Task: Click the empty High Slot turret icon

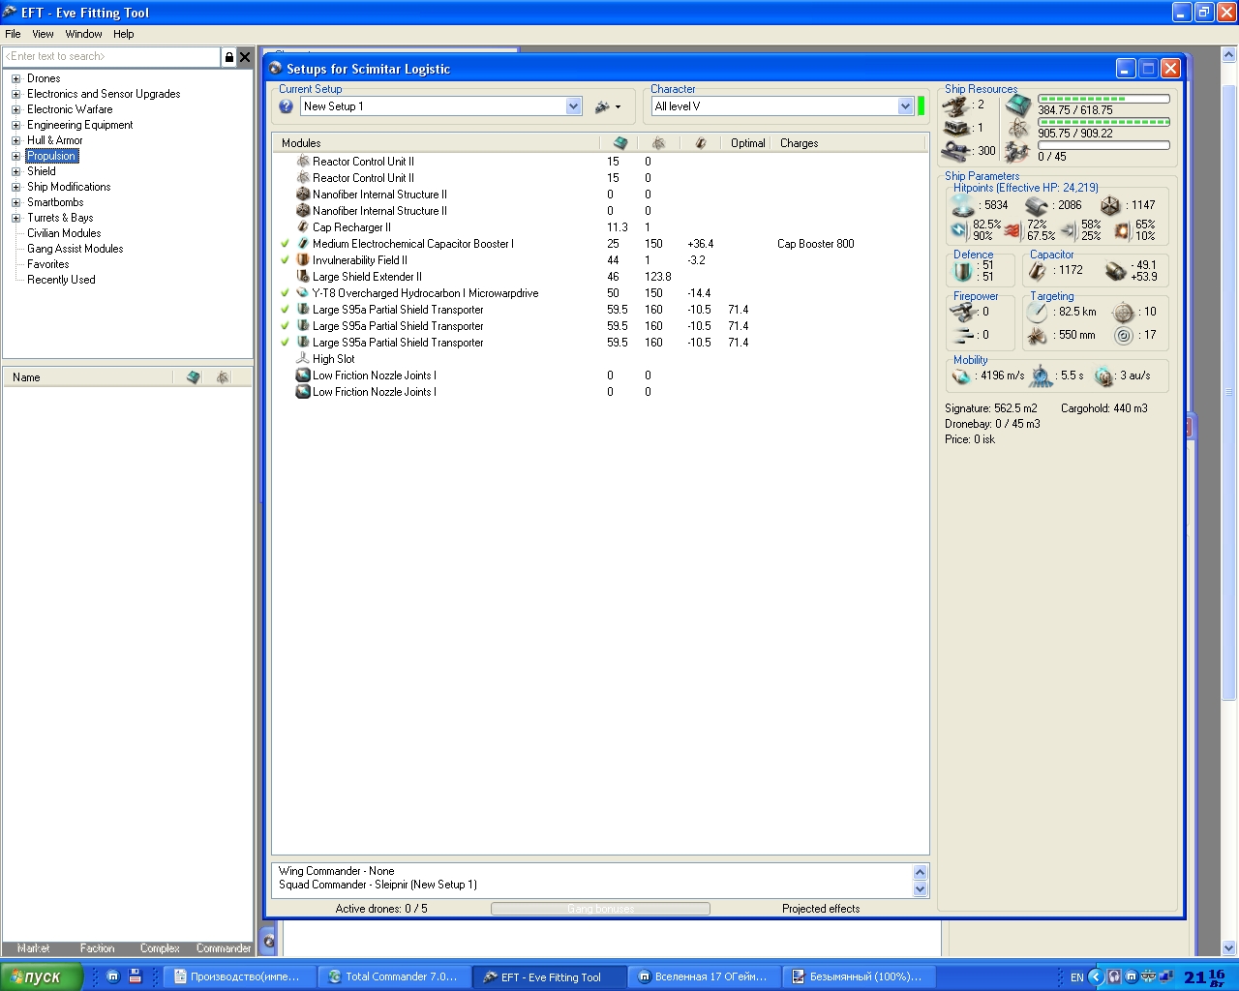Action: coord(303,359)
